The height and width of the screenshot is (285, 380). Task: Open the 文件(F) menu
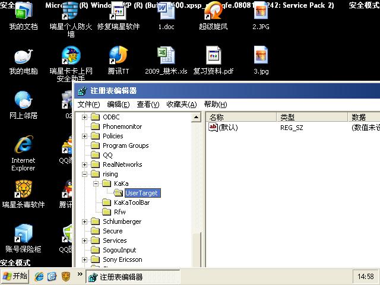pyautogui.click(x=88, y=104)
